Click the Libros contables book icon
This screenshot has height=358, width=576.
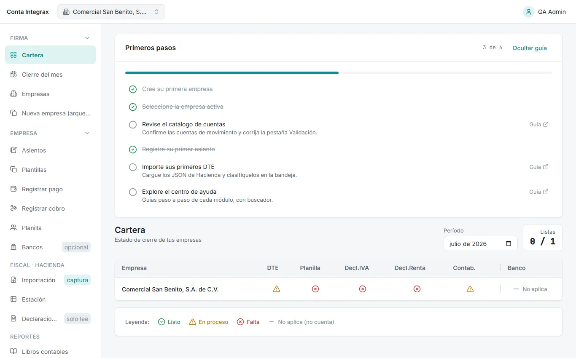[x=13, y=351]
